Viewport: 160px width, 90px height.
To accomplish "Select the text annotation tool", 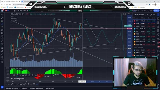I will (x=2, y=27).
